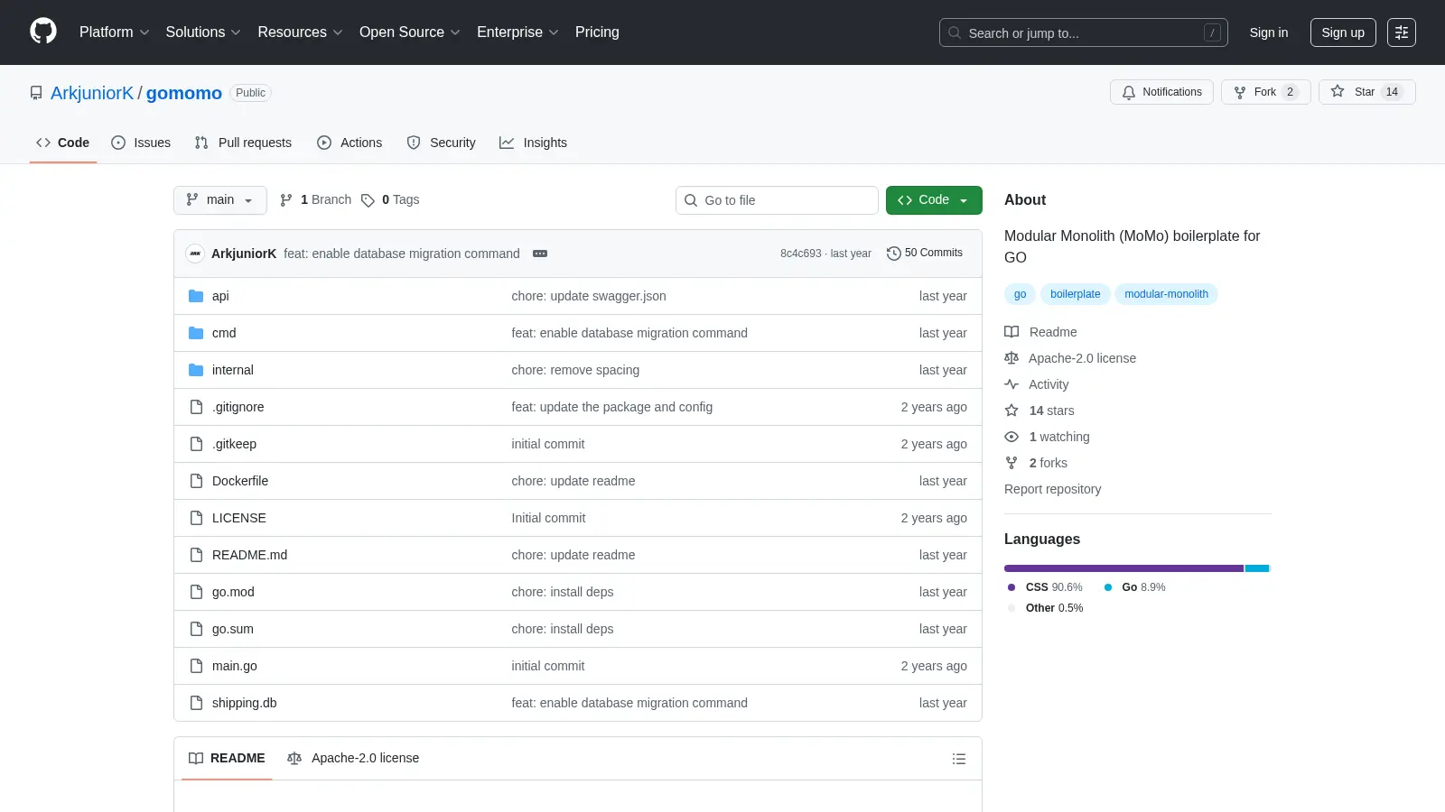The width and height of the screenshot is (1445, 812).
Task: Open the ArkjuniorK owner link
Action: click(x=92, y=93)
